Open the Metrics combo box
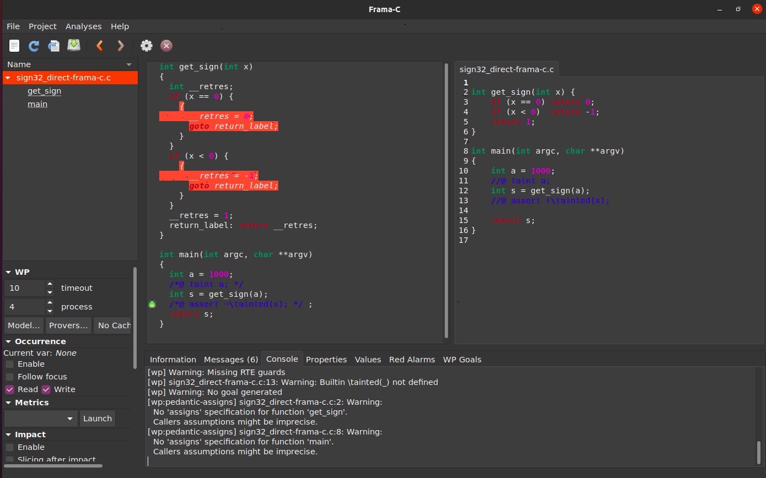The image size is (766, 478). 41,419
